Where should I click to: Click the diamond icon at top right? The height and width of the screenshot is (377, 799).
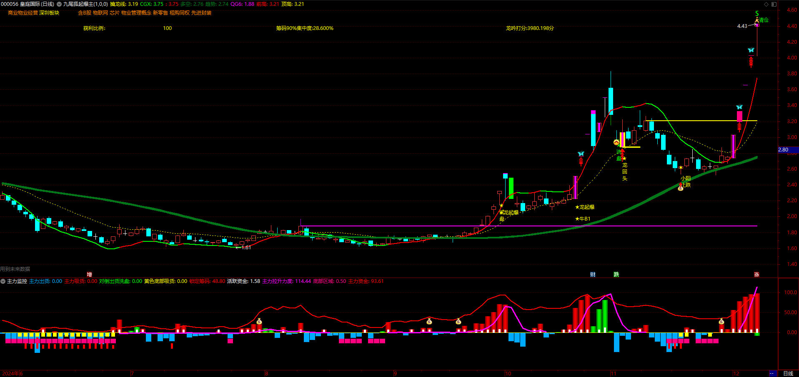766,4
